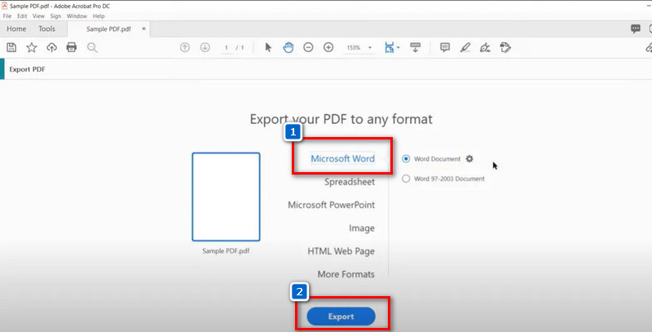Click the scrolling mode icon
The image size is (652, 332).
pos(415,47)
